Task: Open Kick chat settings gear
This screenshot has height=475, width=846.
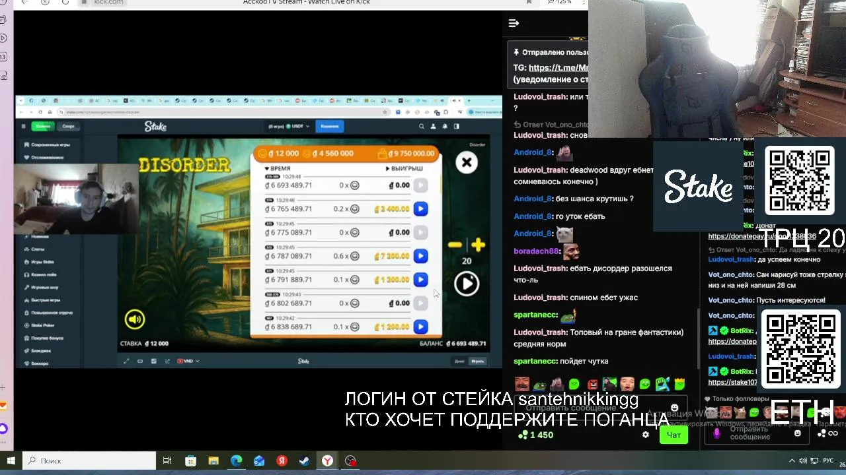Action: tap(646, 435)
